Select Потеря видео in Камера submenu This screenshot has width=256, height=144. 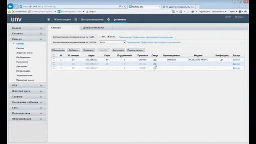click(x=23, y=71)
